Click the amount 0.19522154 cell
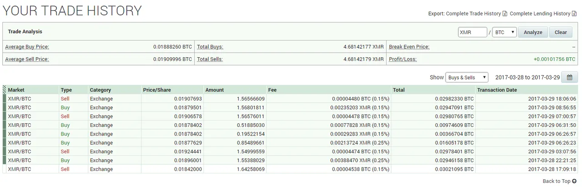The height and width of the screenshot is (187, 582). 235,134
